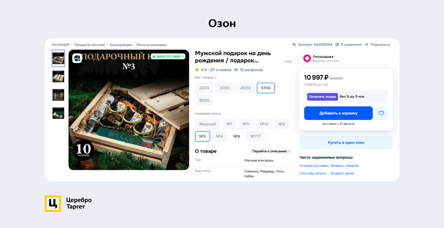Select weight option 8000
The height and width of the screenshot is (228, 444).
[204, 101]
